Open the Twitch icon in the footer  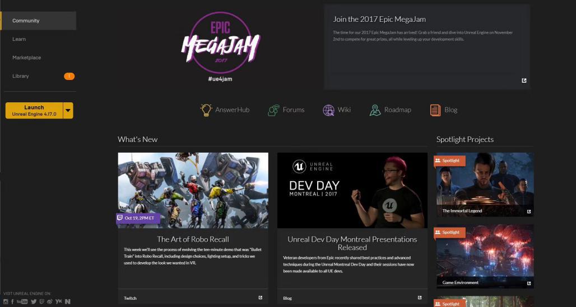click(41, 301)
